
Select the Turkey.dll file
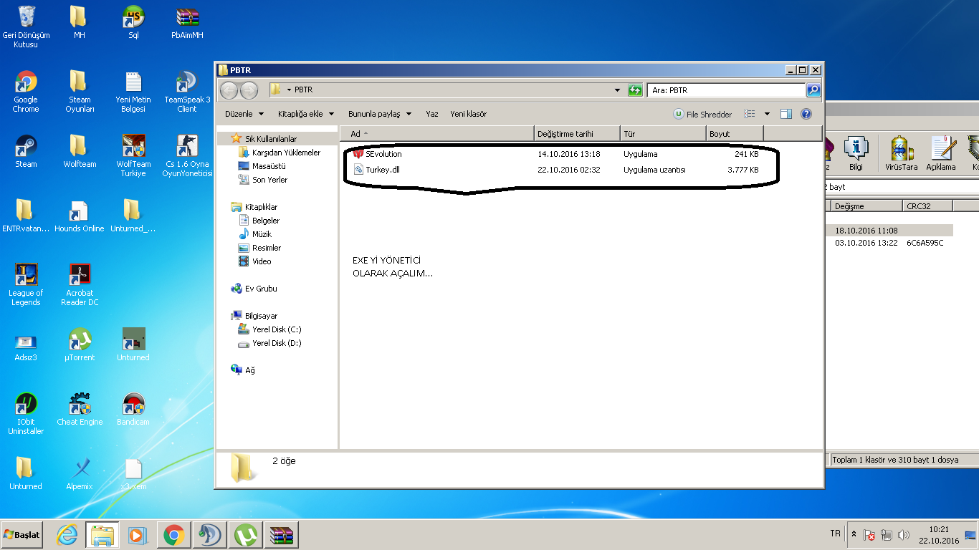click(x=555, y=170)
